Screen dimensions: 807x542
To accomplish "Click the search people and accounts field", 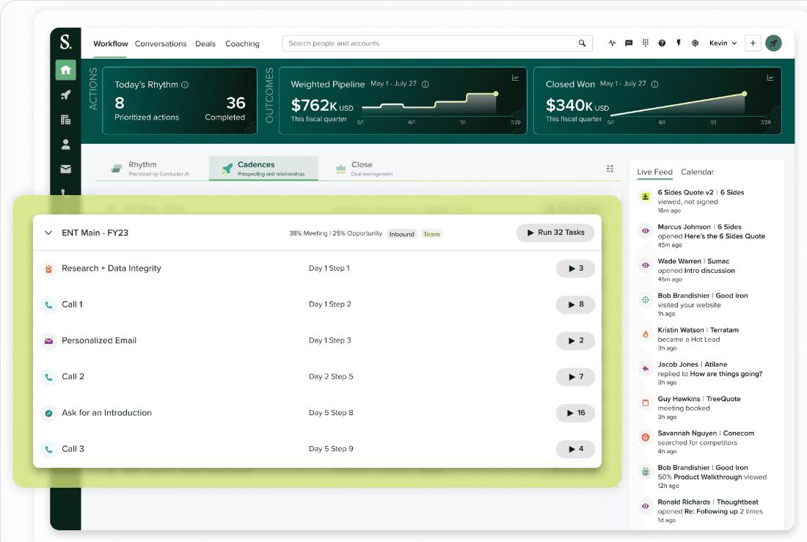I will 437,43.
